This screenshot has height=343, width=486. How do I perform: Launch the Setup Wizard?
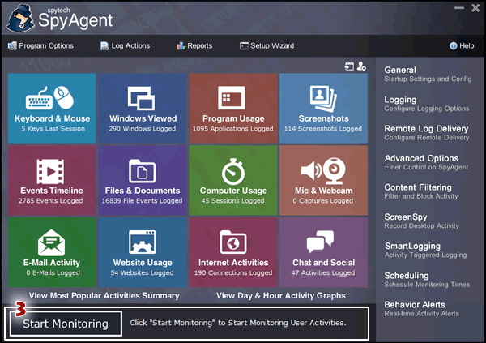tap(266, 46)
